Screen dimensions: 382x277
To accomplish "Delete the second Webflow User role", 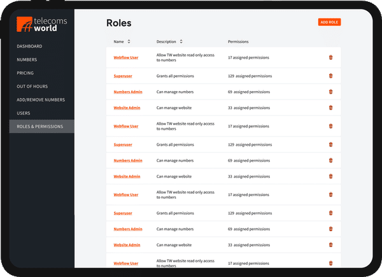I will [x=330, y=126].
